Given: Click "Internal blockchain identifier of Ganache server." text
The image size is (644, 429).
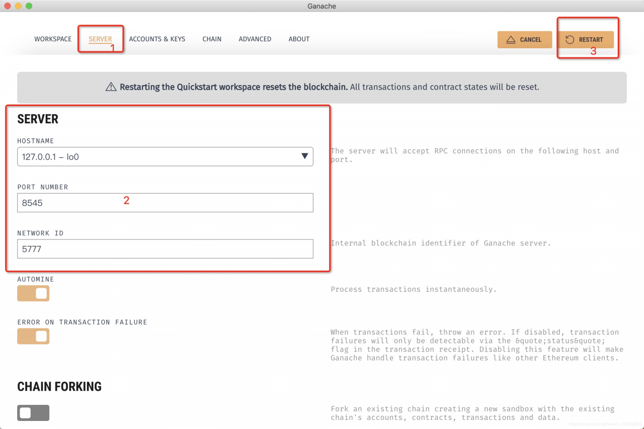Looking at the screenshot, I should [441, 243].
